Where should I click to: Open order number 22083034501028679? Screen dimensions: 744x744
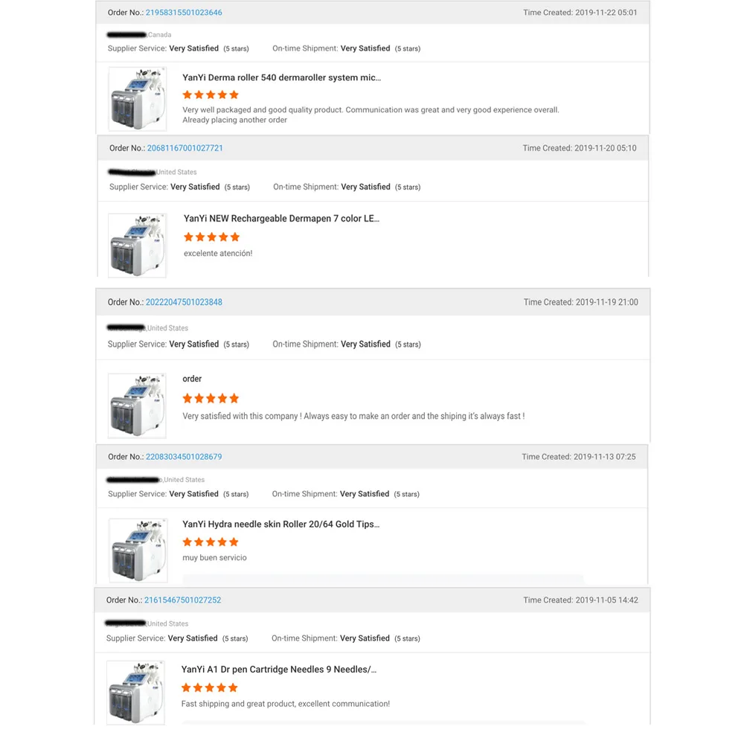(184, 457)
